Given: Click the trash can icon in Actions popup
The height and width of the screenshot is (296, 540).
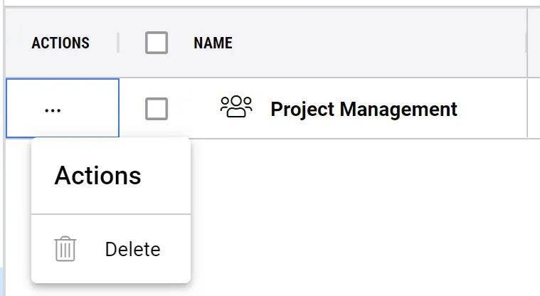Looking at the screenshot, I should (x=65, y=250).
